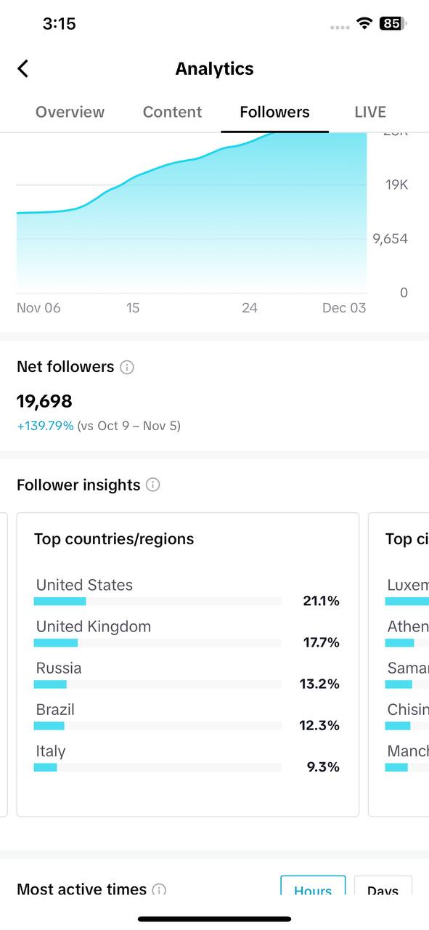
Task: Select the Hours toggle button
Action: (x=313, y=887)
